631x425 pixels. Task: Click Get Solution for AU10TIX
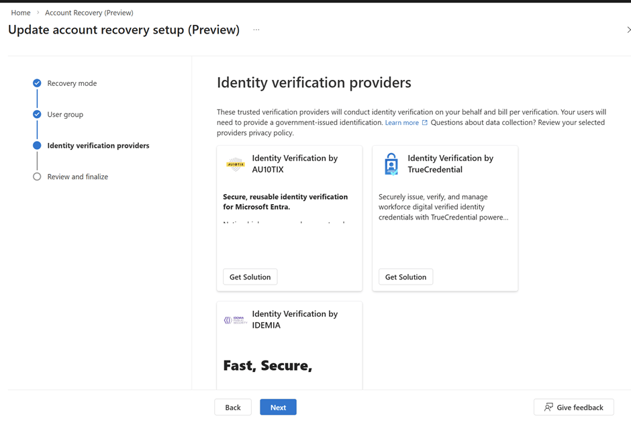250,277
